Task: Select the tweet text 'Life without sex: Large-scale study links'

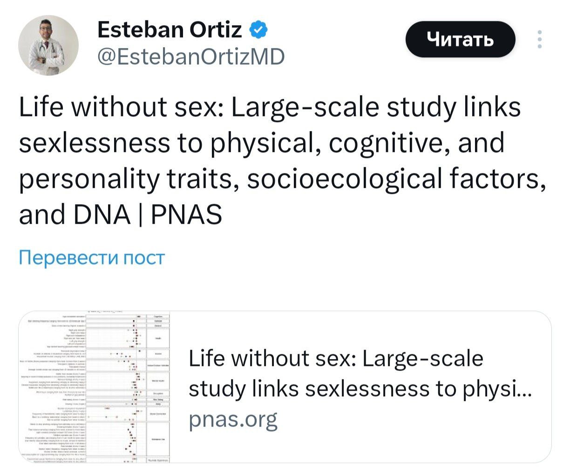Action: click(270, 107)
